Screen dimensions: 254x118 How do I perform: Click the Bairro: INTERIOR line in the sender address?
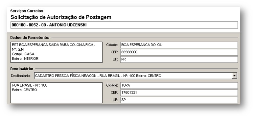pyautogui.click(x=25, y=59)
